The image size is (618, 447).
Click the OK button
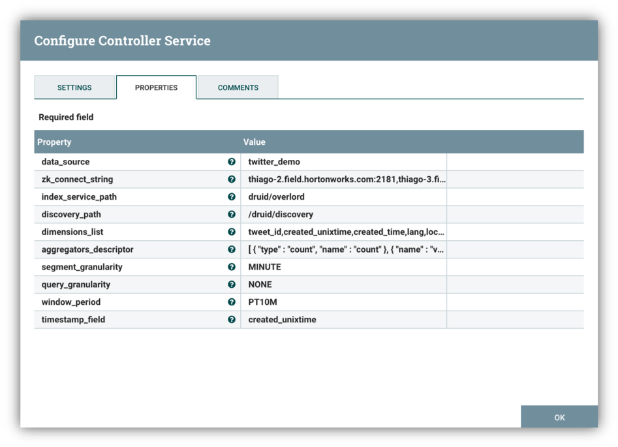(559, 417)
